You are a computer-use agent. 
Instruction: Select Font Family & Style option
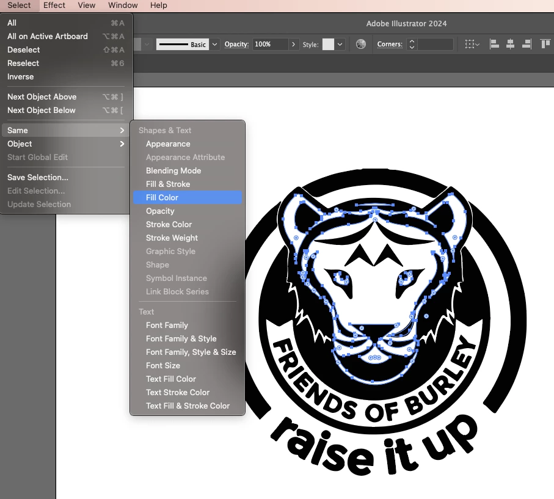tap(188, 338)
